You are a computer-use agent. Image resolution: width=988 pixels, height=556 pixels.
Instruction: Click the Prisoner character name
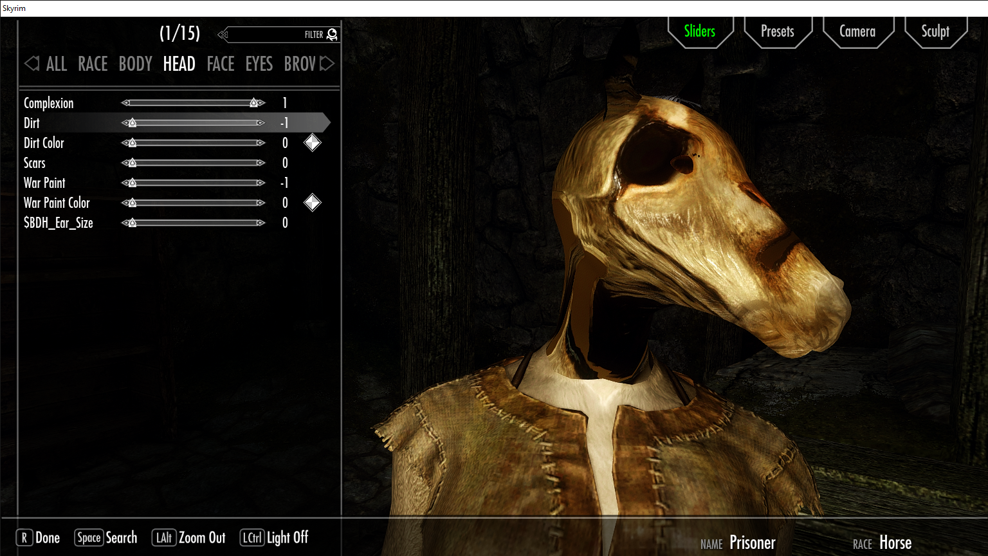[x=753, y=543]
